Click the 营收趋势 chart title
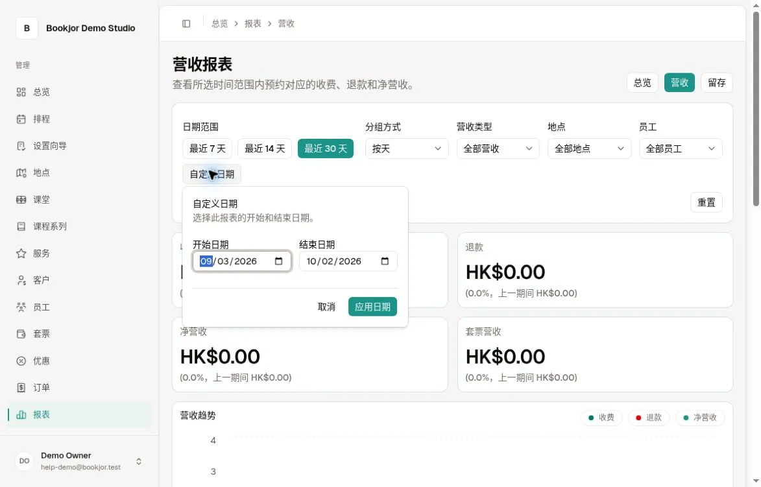The width and height of the screenshot is (761, 487). (x=198, y=416)
